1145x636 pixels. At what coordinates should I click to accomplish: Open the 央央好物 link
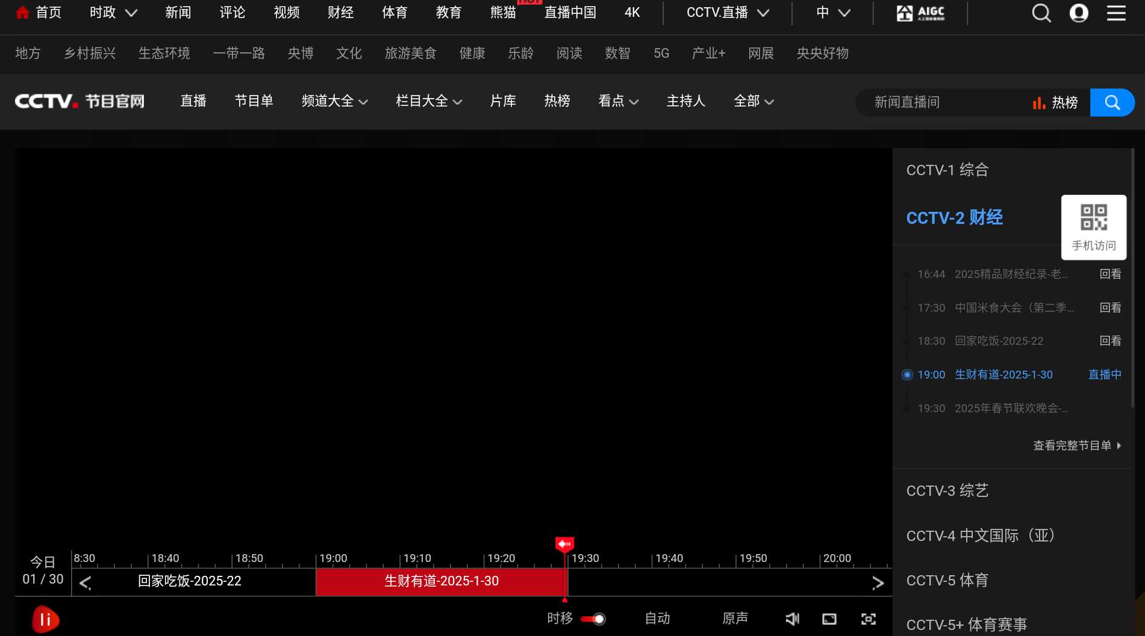click(823, 54)
